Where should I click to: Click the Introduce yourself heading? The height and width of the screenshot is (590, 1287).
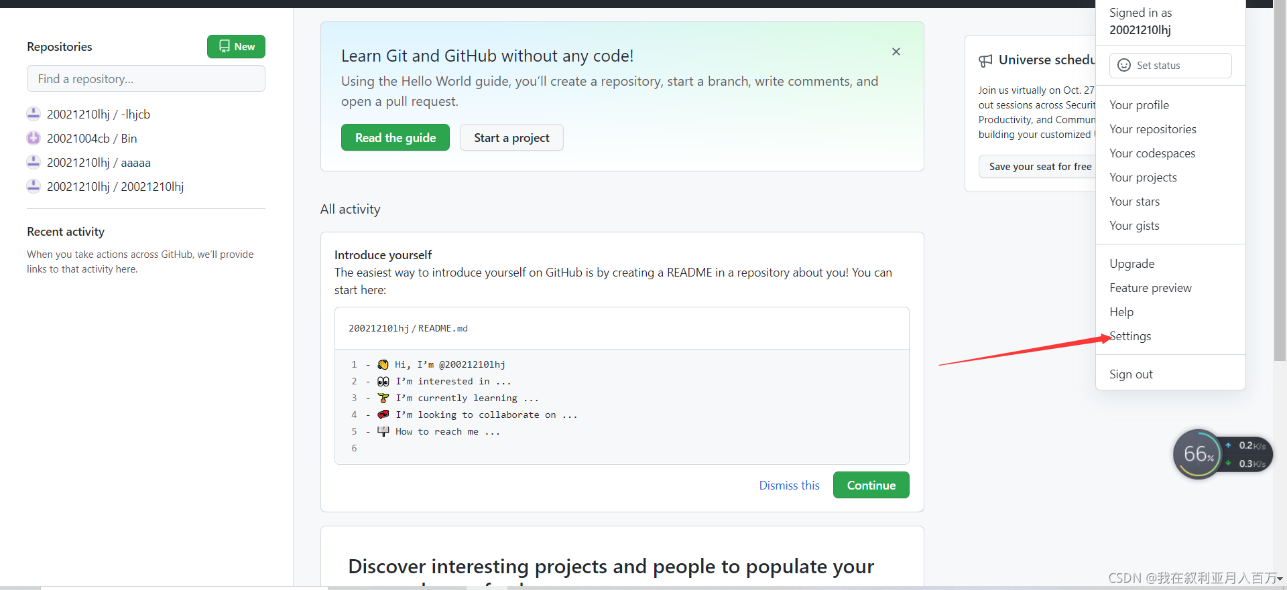383,255
